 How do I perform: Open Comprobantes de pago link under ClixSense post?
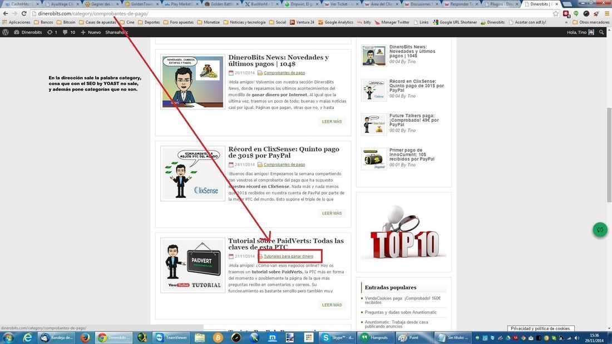tap(284, 164)
